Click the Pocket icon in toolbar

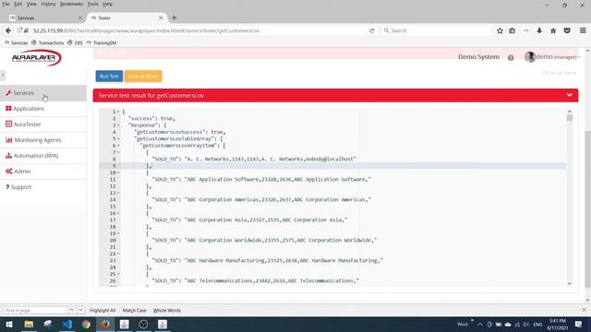tap(567, 30)
